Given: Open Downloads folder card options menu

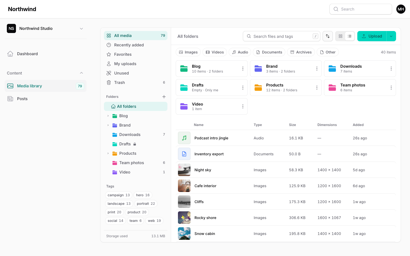Looking at the screenshot, I should click(391, 69).
